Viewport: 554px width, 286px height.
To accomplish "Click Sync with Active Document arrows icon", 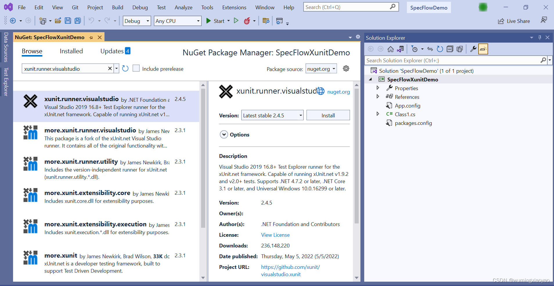I will (430, 49).
